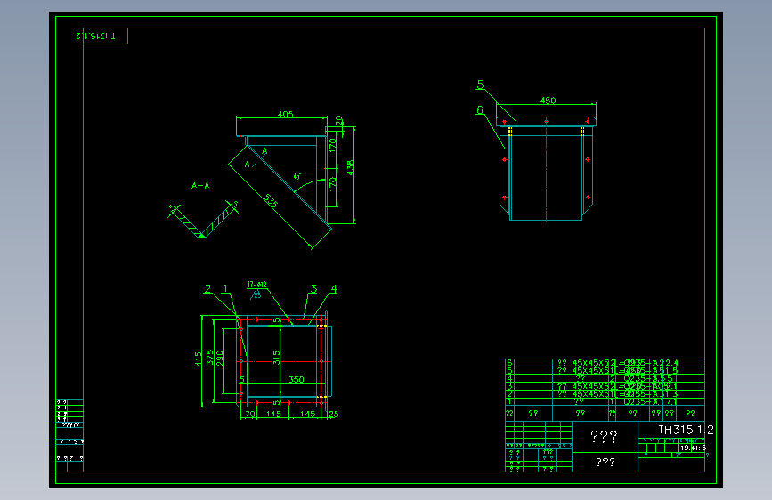Select balloon callout 1 on plan view
Screen dimensions: 772x500
(225, 289)
